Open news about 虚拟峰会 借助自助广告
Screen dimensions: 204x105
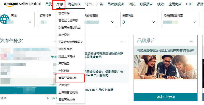[x=104, y=73]
